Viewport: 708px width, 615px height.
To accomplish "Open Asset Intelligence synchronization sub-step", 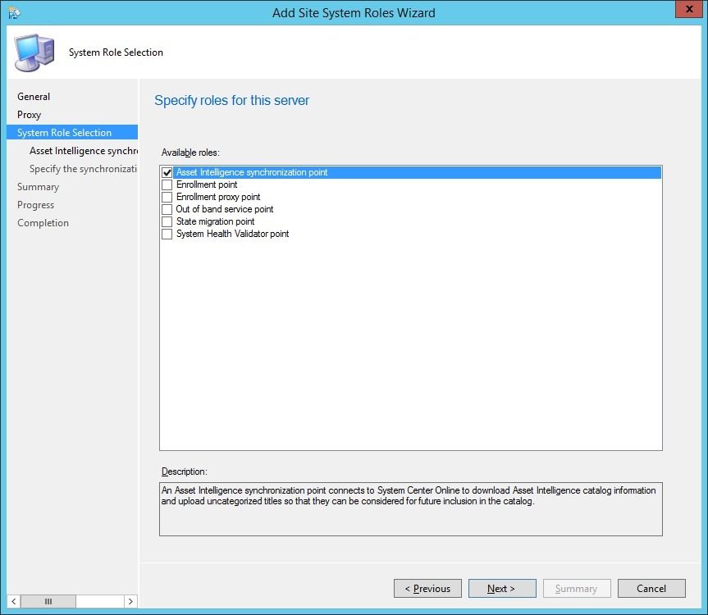I will [84, 151].
